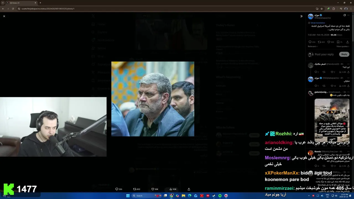Like the main post with heart icon in sidebar
Viewport: 354px width, 199px height.
(x=329, y=42)
